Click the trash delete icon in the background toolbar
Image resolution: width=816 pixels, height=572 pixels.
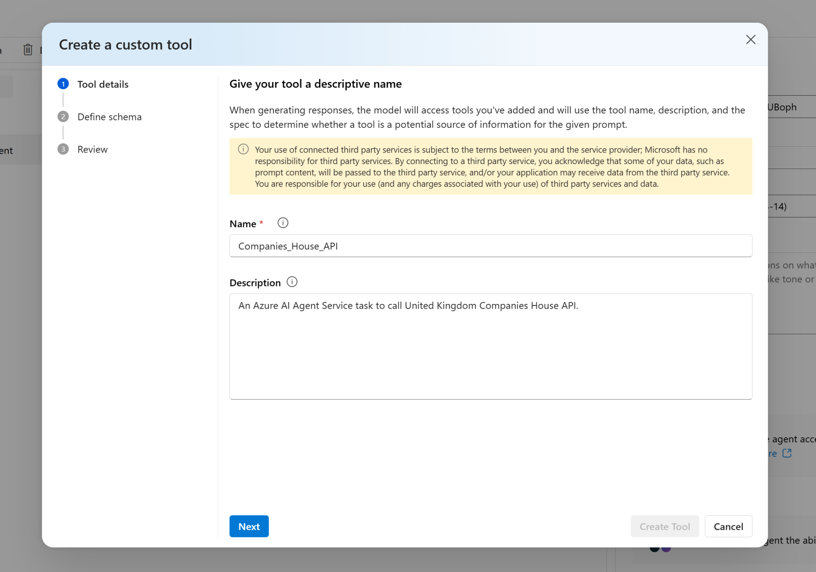(27, 50)
